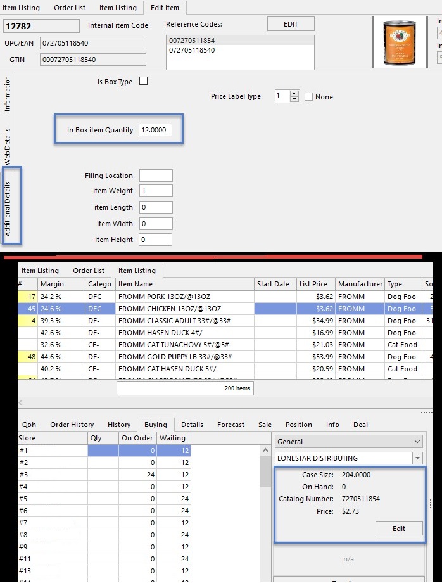Open the Sale tab
This screenshot has height=583, width=442.
pos(265,425)
